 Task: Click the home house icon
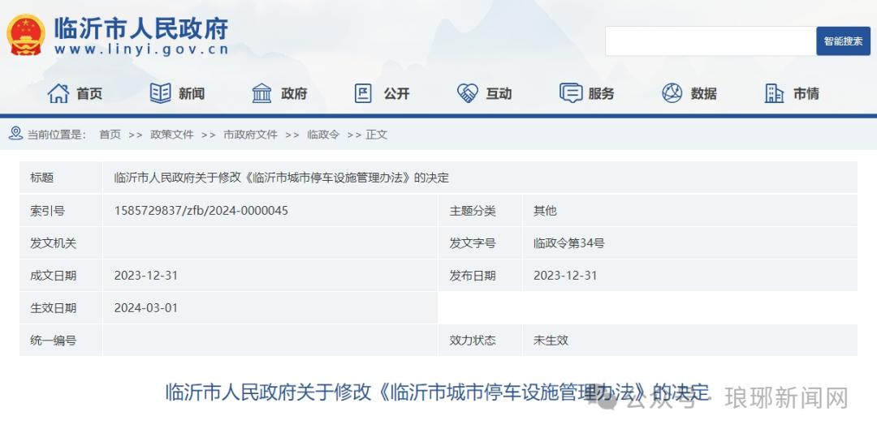[x=58, y=93]
